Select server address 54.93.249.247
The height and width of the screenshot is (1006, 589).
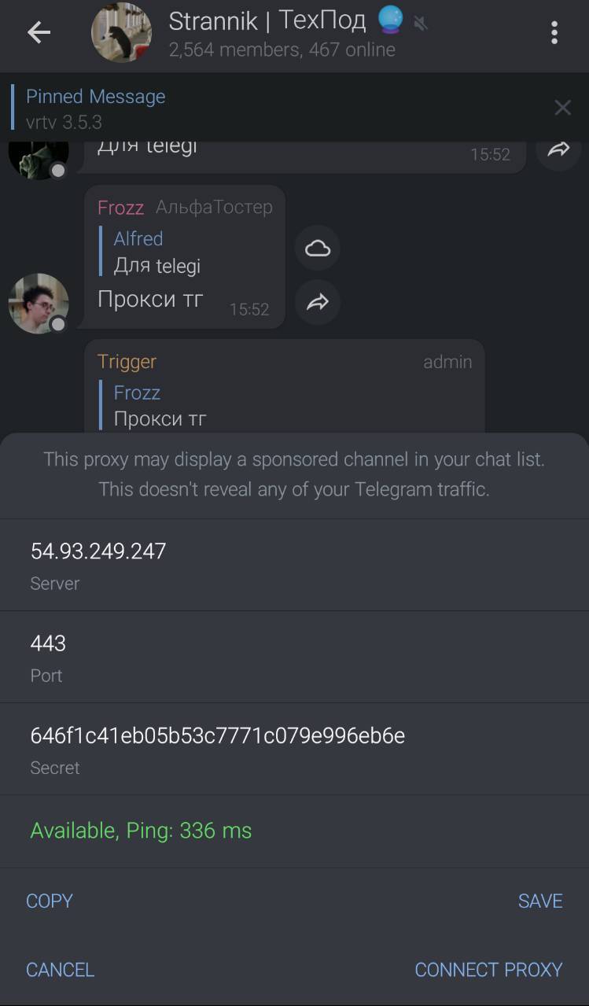[294, 565]
